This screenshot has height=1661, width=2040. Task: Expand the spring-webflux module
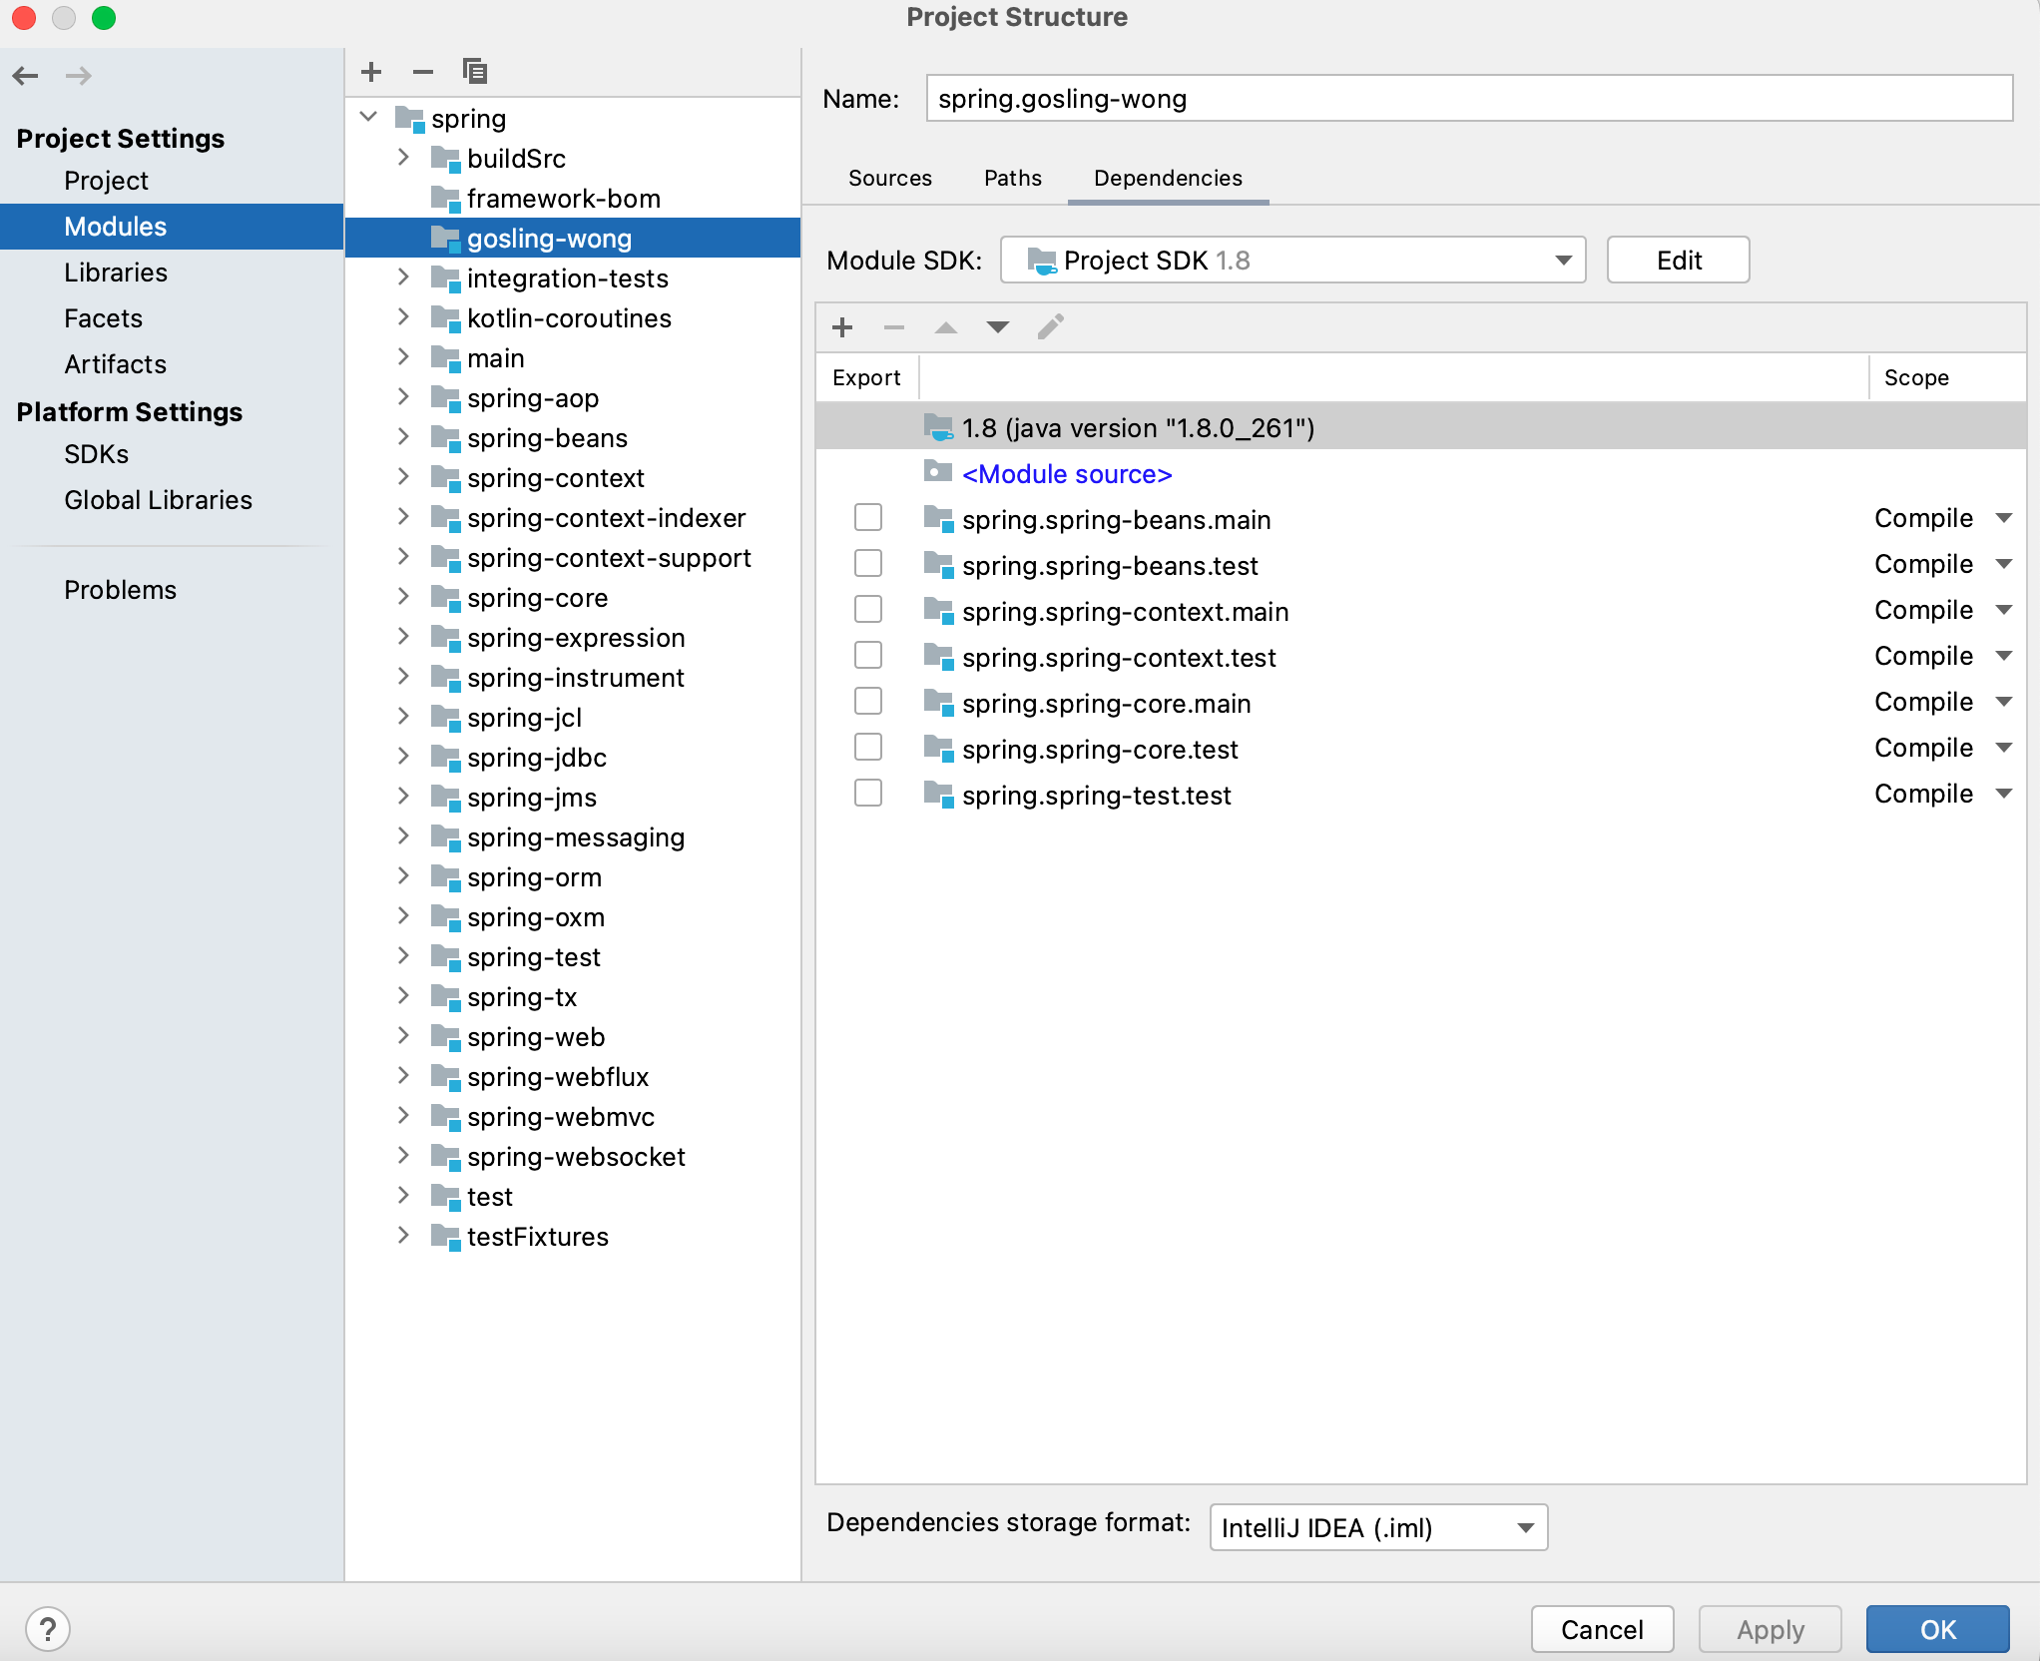pyautogui.click(x=403, y=1075)
